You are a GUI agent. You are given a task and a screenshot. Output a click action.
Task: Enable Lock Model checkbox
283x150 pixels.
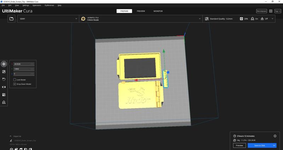click(15, 80)
